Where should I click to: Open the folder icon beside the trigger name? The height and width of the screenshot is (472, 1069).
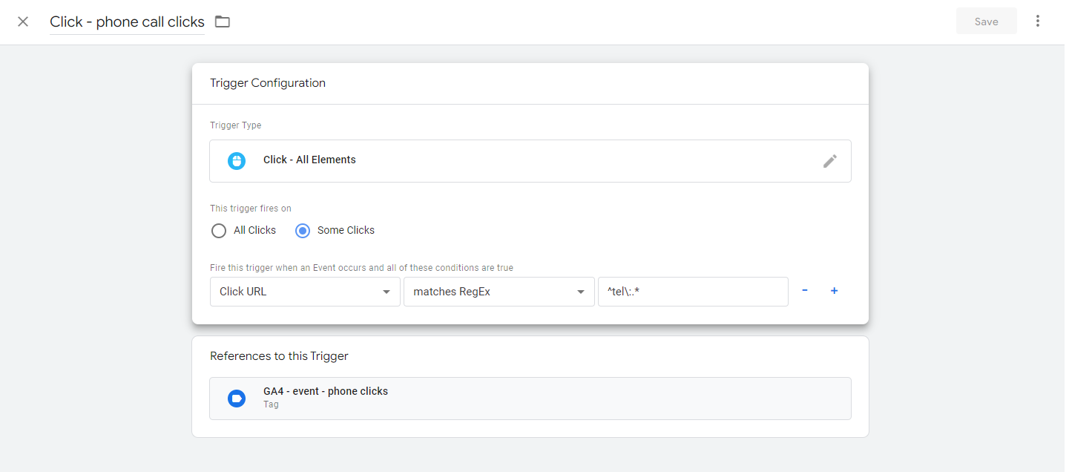[223, 22]
